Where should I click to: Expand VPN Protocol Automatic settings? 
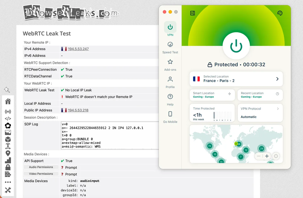coord(260,113)
